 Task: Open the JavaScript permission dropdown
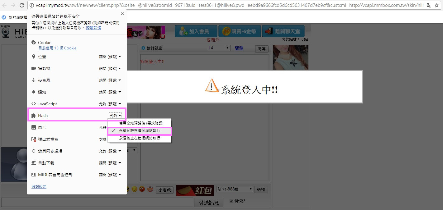(x=110, y=104)
